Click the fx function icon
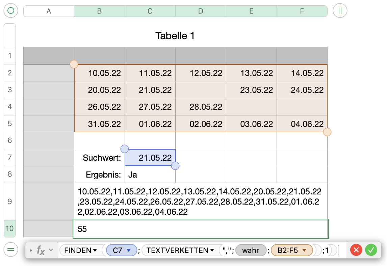 tap(41, 250)
